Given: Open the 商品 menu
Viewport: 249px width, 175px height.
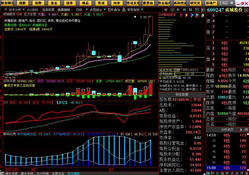Looking at the screenshot, I should pos(85,3).
